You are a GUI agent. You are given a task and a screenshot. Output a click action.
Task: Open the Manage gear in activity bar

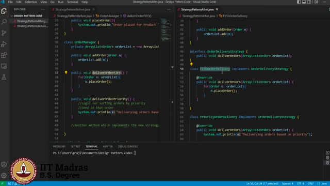point(4,176)
